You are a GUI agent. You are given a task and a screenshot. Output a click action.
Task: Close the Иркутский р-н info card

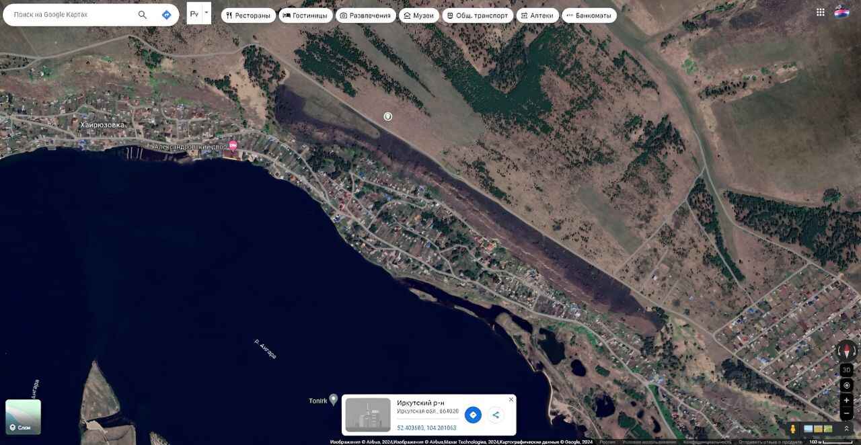(x=511, y=399)
